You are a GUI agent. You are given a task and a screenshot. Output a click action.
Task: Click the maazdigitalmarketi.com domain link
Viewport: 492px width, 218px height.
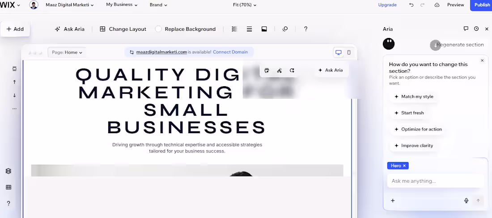point(161,52)
